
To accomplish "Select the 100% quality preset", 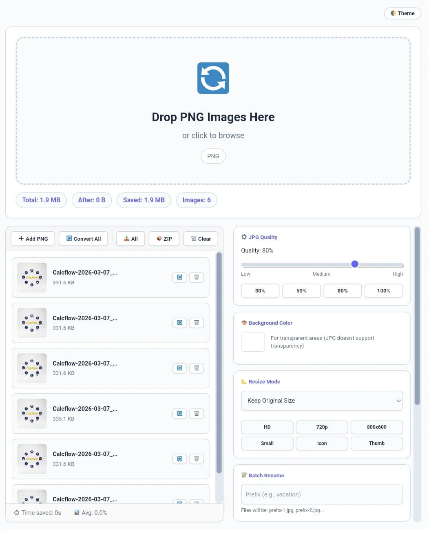I will point(383,290).
